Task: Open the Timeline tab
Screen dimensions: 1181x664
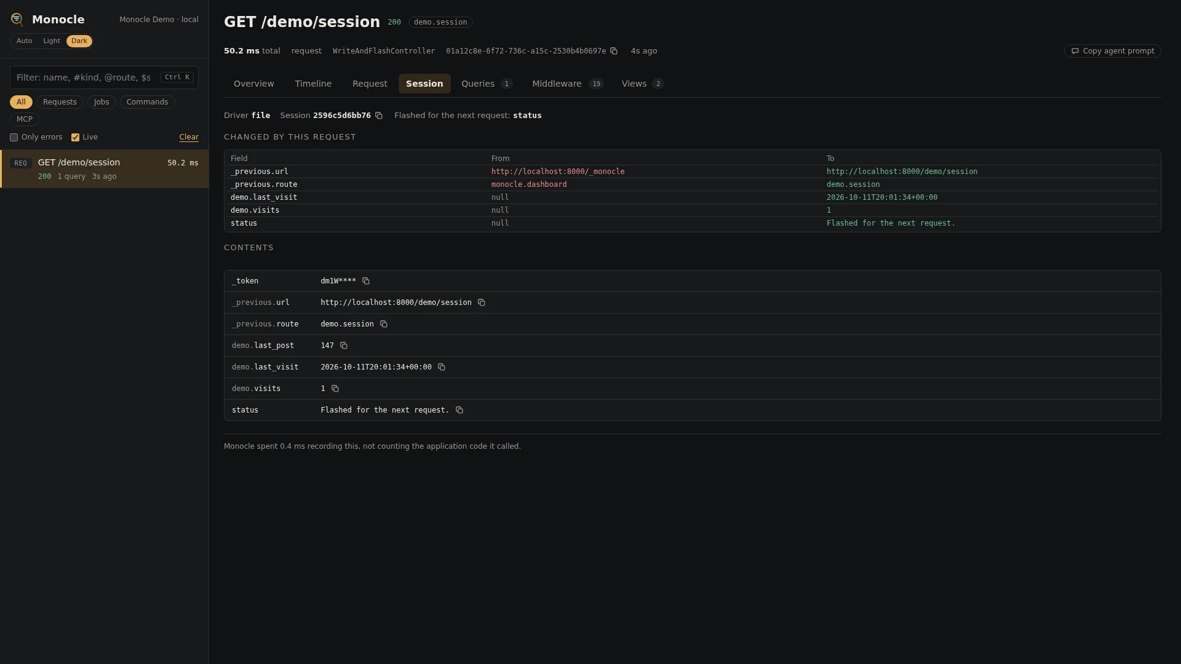Action: tap(313, 84)
